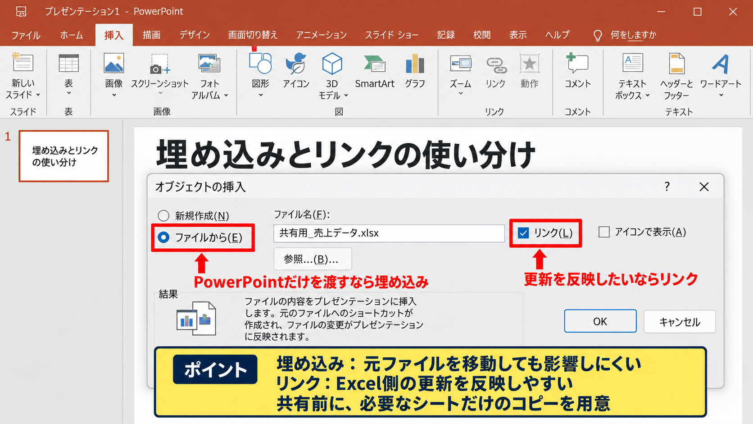Viewport: 753px width, 424px height.
Task: Close the オブジェクトの挿入 dialog
Action: tap(704, 187)
